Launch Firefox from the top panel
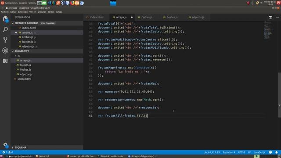281x158 pixels. pos(72,3)
